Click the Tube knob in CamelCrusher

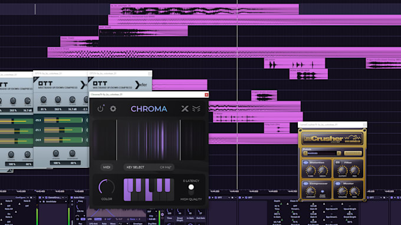310,170
